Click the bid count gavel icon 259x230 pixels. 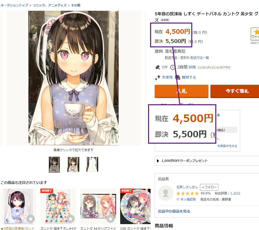pos(157,67)
